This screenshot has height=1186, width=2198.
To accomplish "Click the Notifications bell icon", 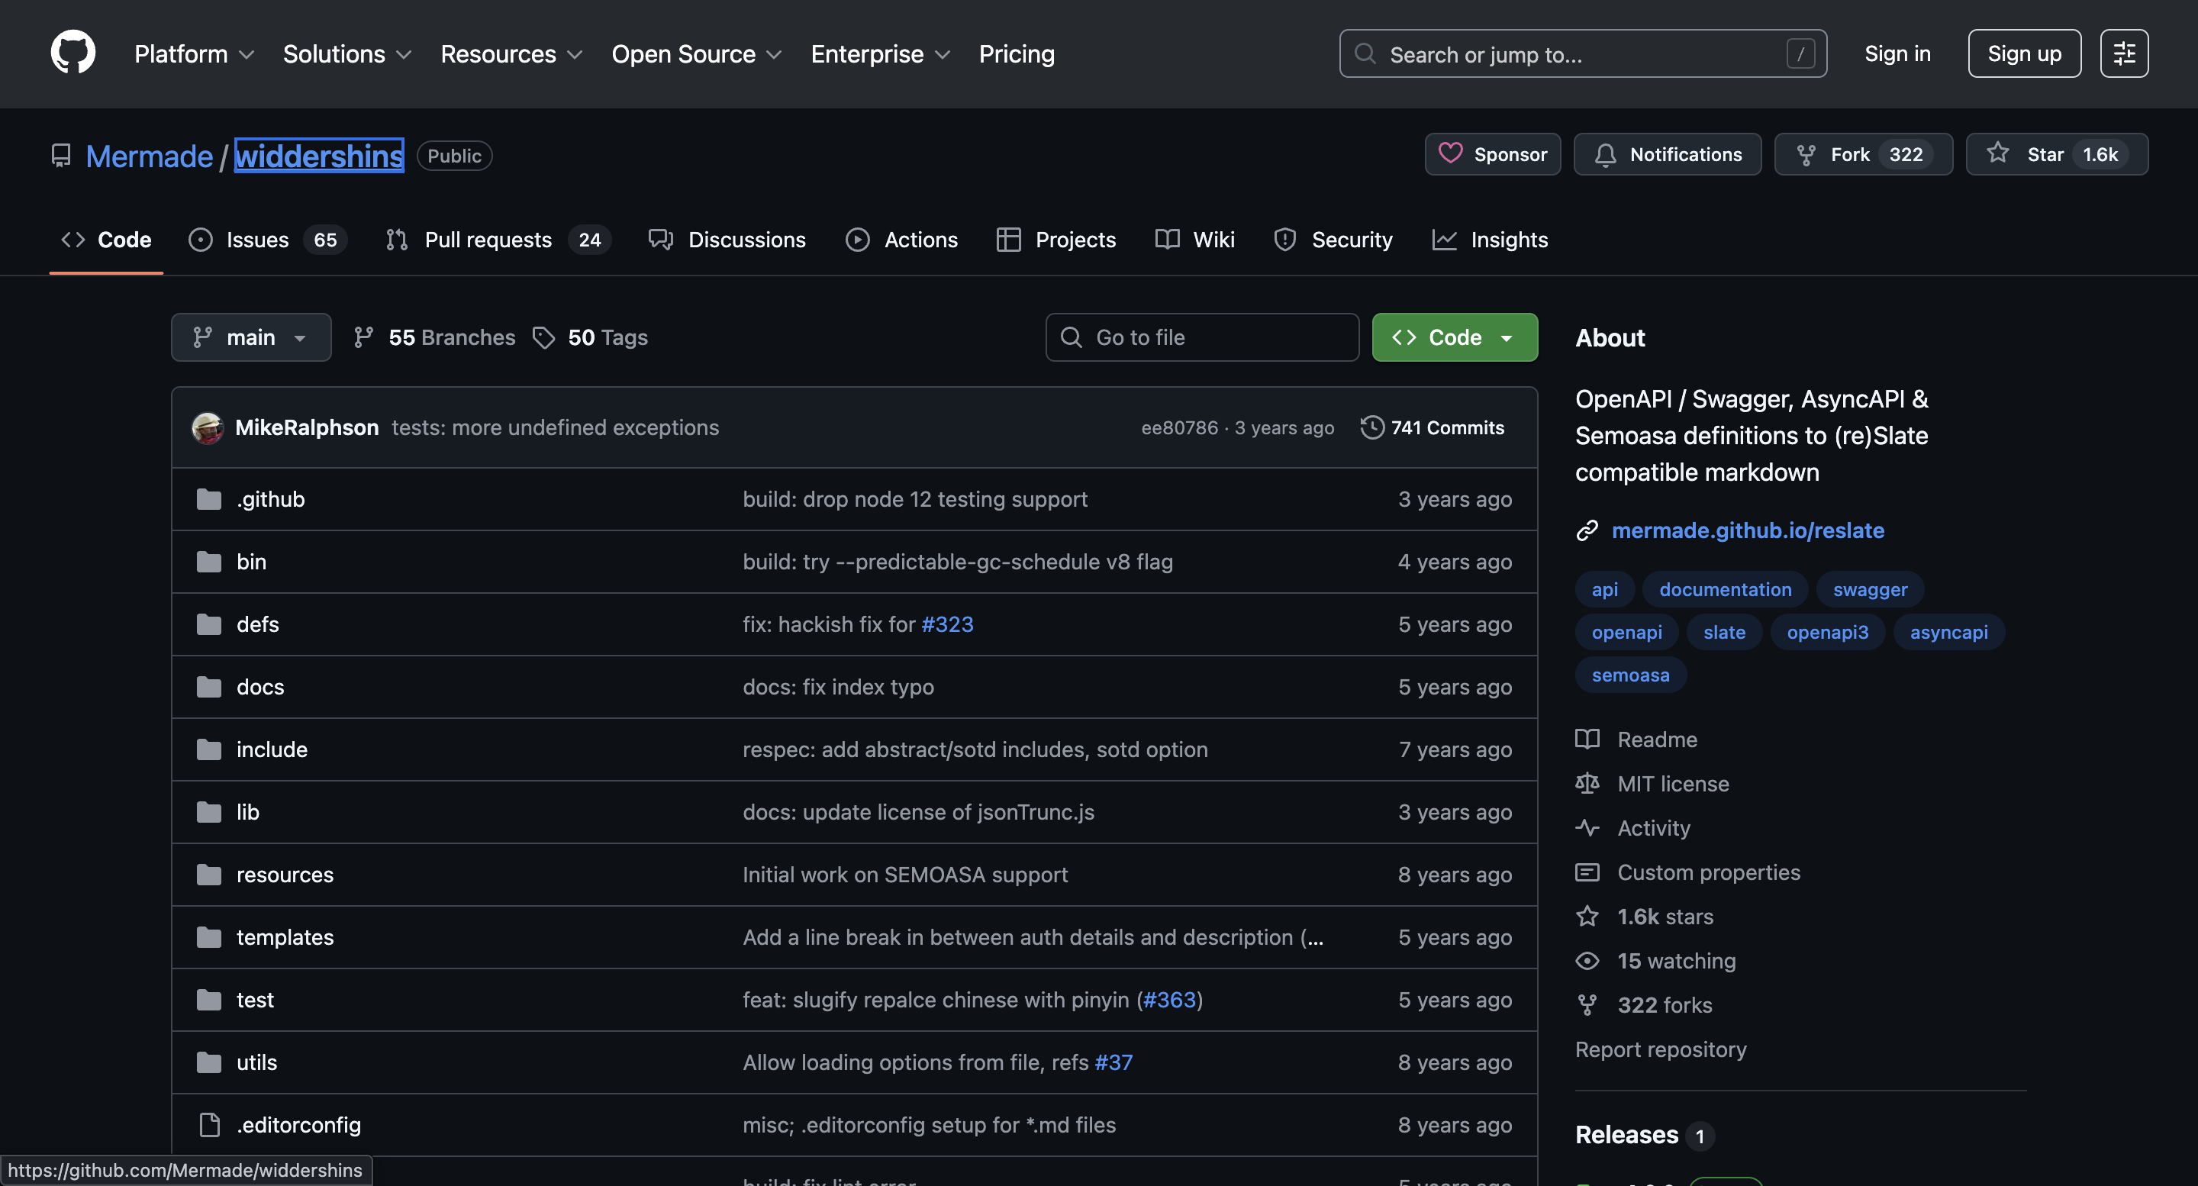I will tap(1605, 154).
